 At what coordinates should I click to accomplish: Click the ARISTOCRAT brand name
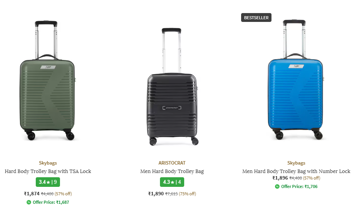[172, 163]
